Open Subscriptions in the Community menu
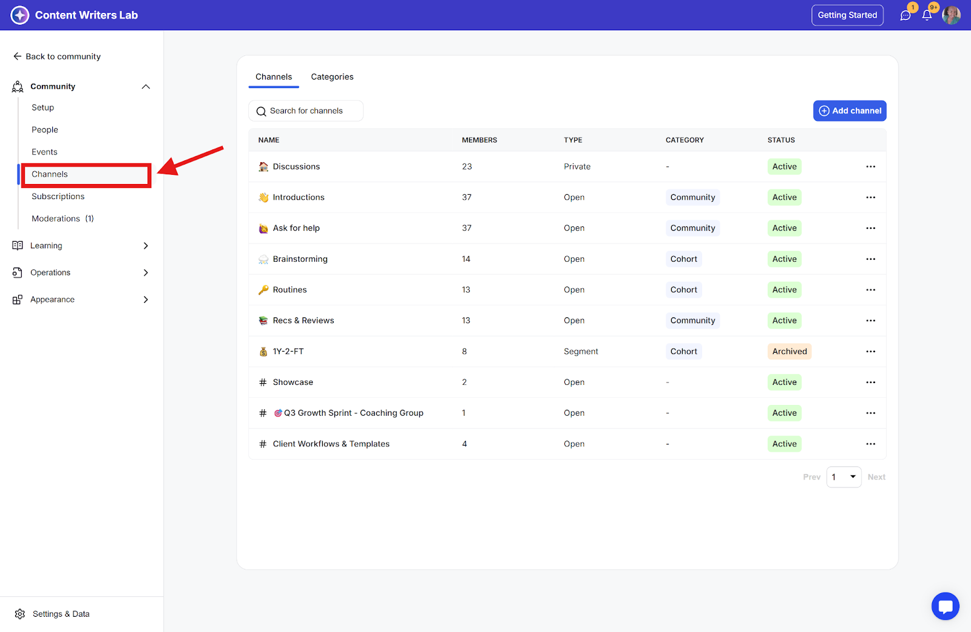971x632 pixels. tap(58, 196)
